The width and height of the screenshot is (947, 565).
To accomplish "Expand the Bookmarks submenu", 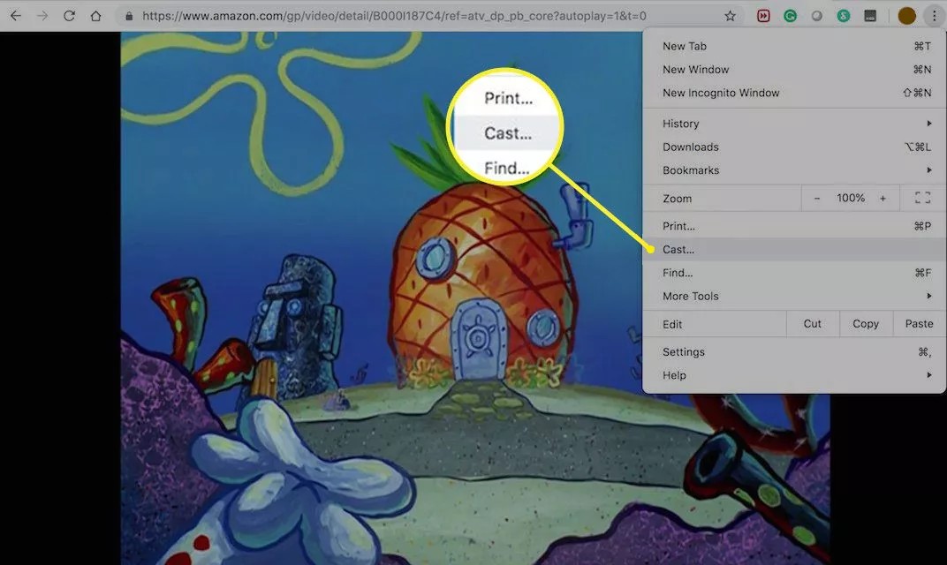I will (x=795, y=170).
